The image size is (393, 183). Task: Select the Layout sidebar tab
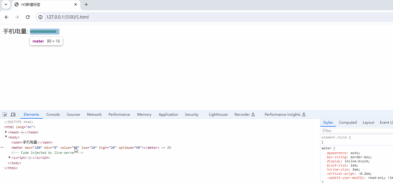pos(368,122)
